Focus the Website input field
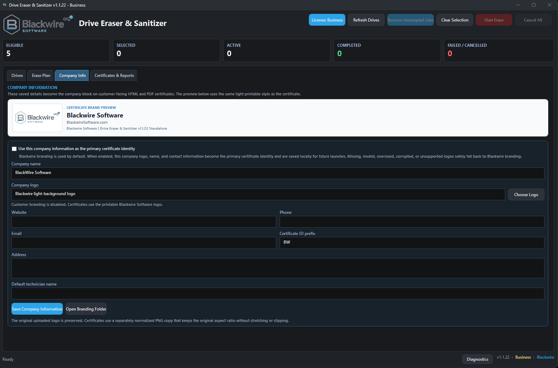Image resolution: width=558 pixels, height=368 pixels. (x=144, y=222)
